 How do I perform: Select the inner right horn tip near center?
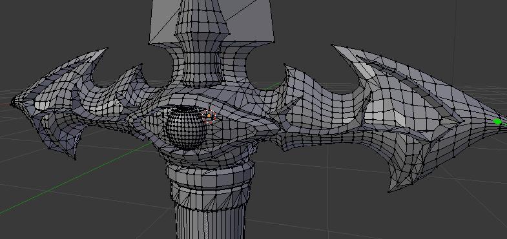285,65
